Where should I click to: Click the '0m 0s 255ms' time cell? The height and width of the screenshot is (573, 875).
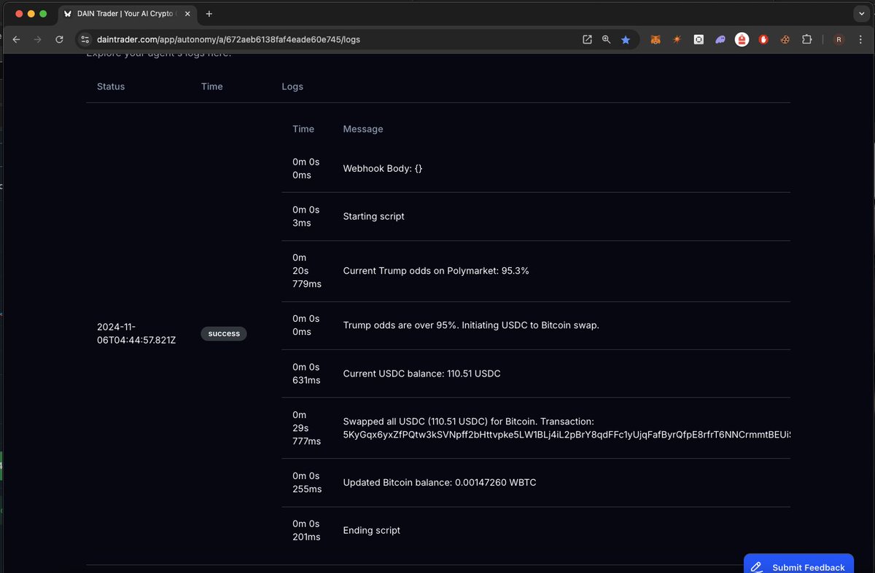[307, 483]
